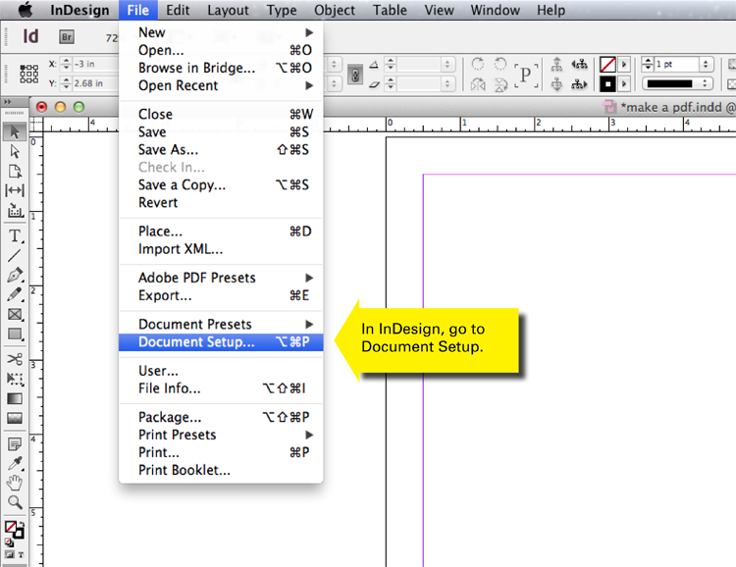Click the flip vertical icon
This screenshot has height=567, width=736.
point(500,84)
